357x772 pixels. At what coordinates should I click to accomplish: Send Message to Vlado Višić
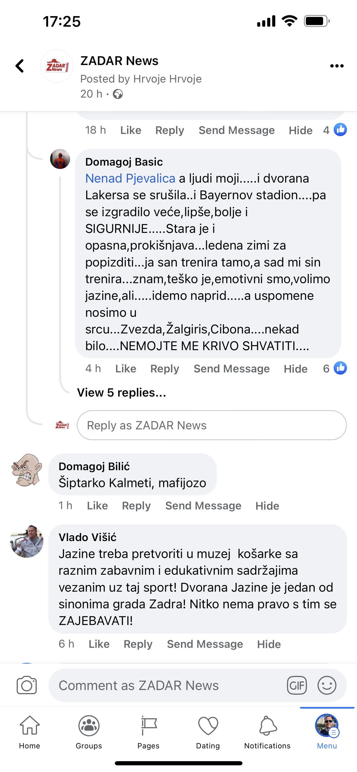205,644
